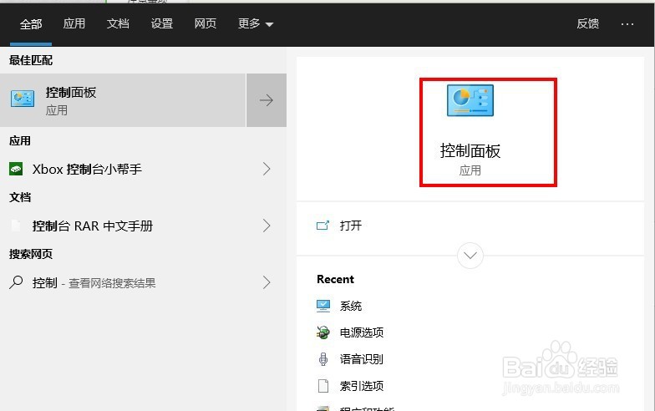The width and height of the screenshot is (655, 411).
Task: Expand chevron for Xbox 控制台小帮手
Action: [x=267, y=169]
